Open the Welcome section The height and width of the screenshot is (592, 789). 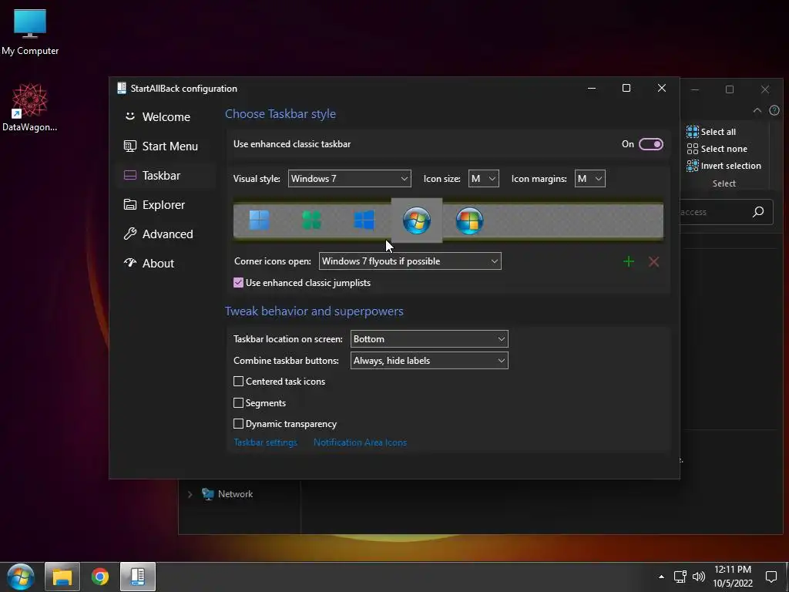point(166,117)
